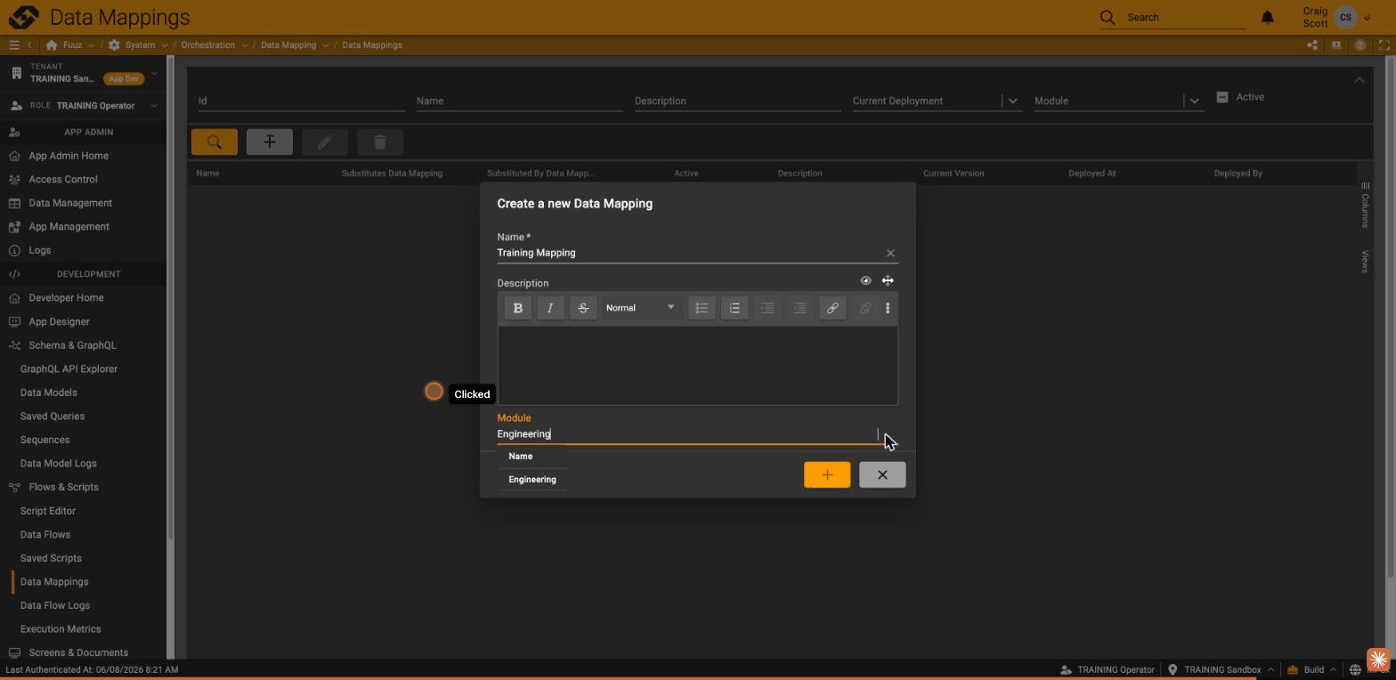The width and height of the screenshot is (1396, 680).
Task: Open the Columns side panel tab
Action: pos(1365,205)
